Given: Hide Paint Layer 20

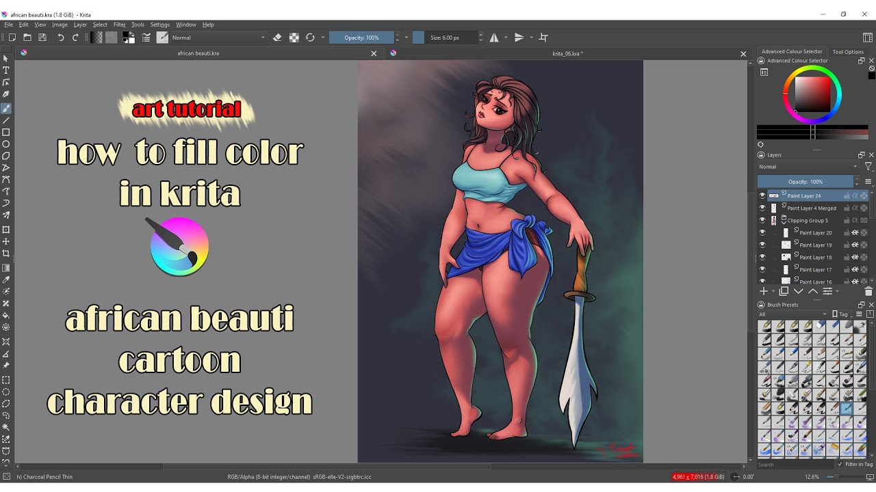Looking at the screenshot, I should click(762, 232).
